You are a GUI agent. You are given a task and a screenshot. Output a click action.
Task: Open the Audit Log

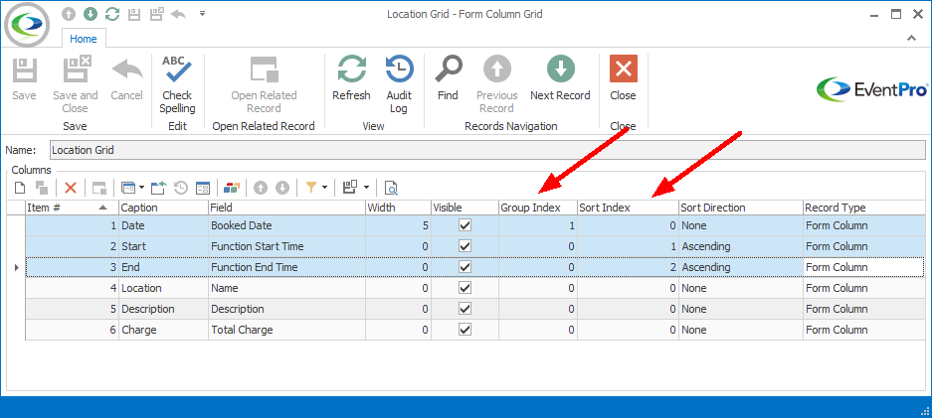(399, 84)
